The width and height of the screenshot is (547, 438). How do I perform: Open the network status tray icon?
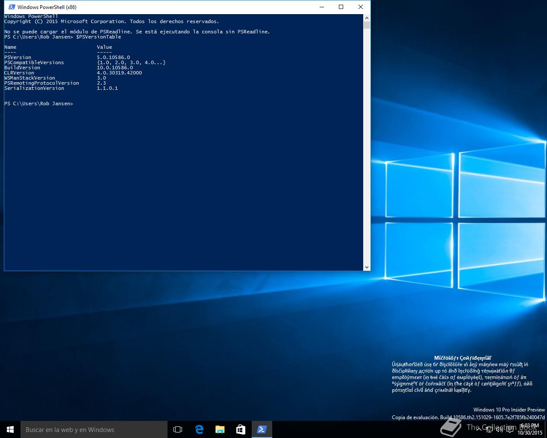point(489,429)
